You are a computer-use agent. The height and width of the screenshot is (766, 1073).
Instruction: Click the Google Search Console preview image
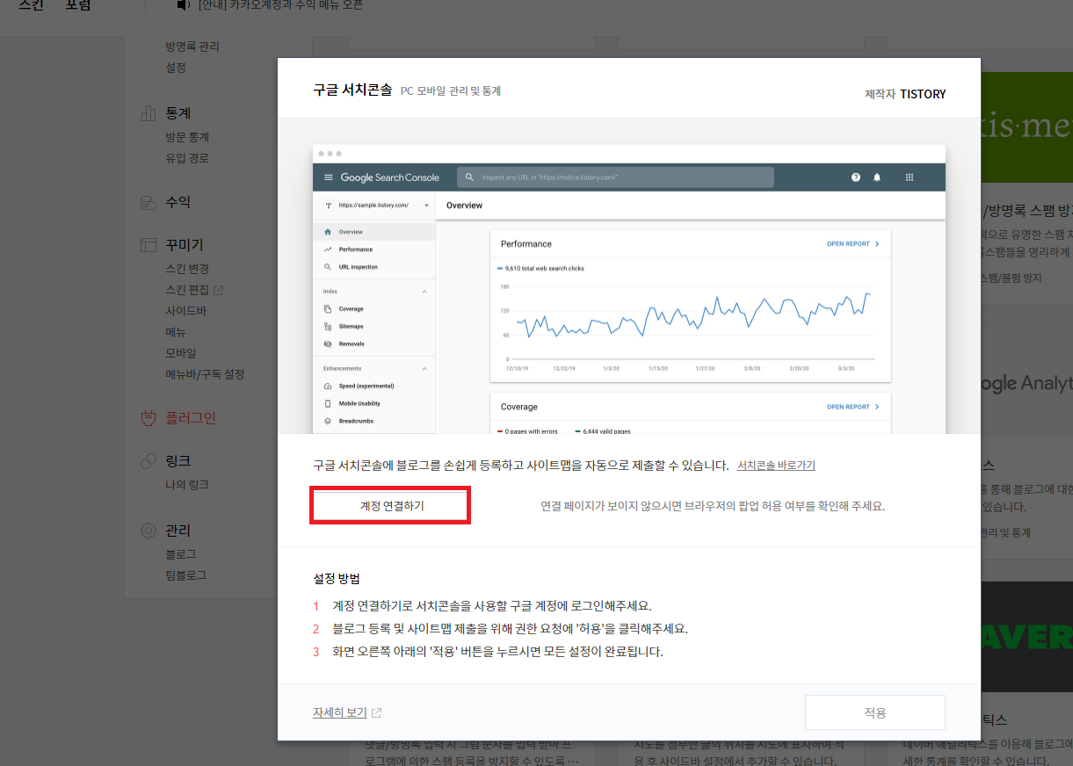tap(629, 289)
